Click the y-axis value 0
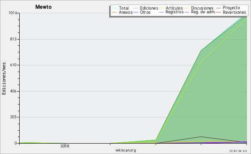 pos(16,143)
